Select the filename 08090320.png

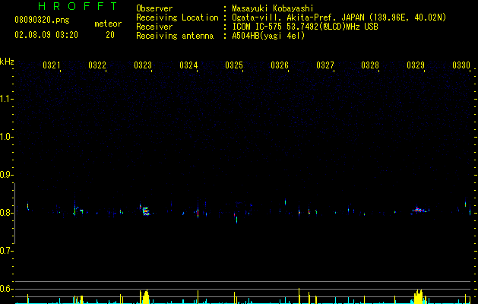pos(42,21)
